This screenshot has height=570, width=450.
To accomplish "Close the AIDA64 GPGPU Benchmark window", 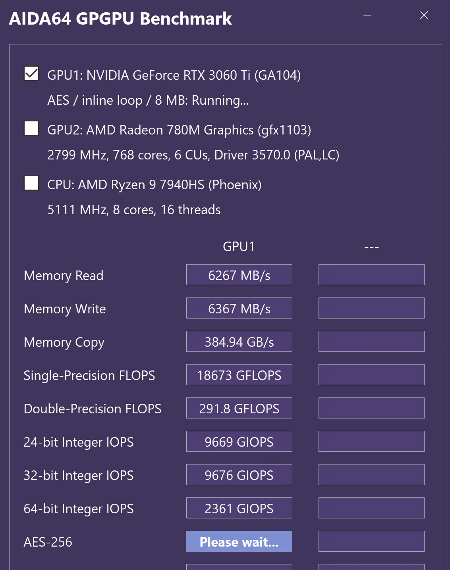I will [x=424, y=15].
